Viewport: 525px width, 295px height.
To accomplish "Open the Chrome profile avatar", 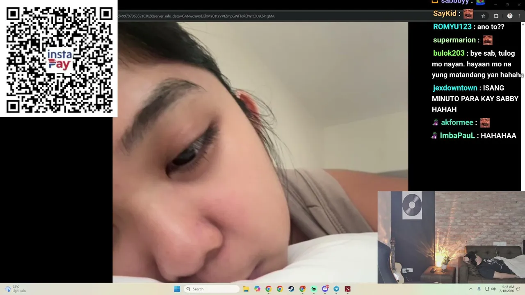I will click(510, 16).
